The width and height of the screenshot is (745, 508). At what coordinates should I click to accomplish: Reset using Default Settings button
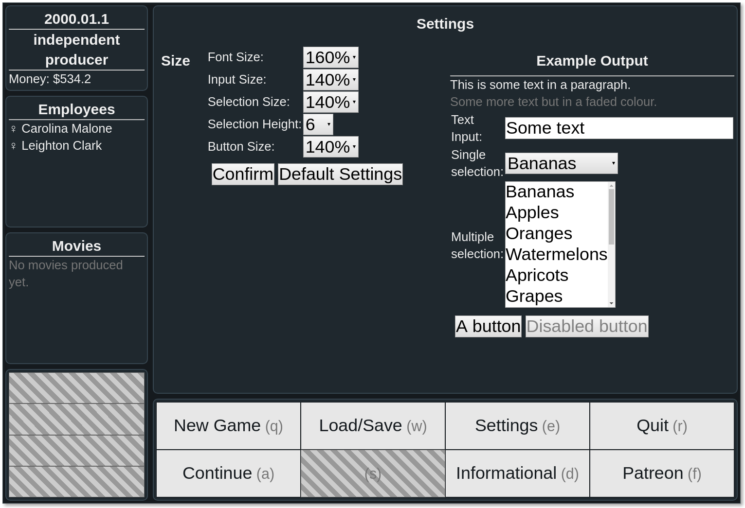point(340,174)
